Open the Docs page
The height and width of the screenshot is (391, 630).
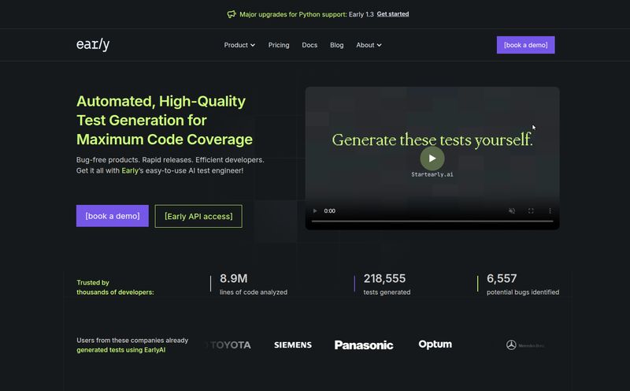pos(309,45)
